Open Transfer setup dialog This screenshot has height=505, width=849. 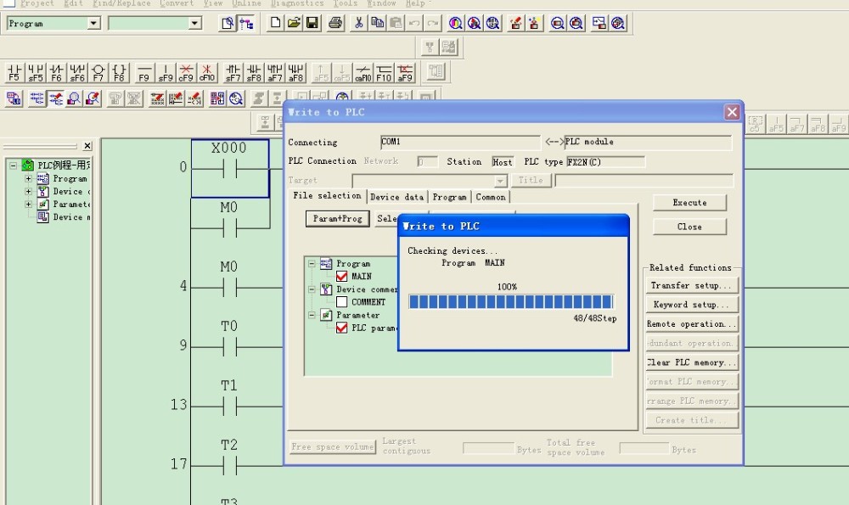(691, 285)
